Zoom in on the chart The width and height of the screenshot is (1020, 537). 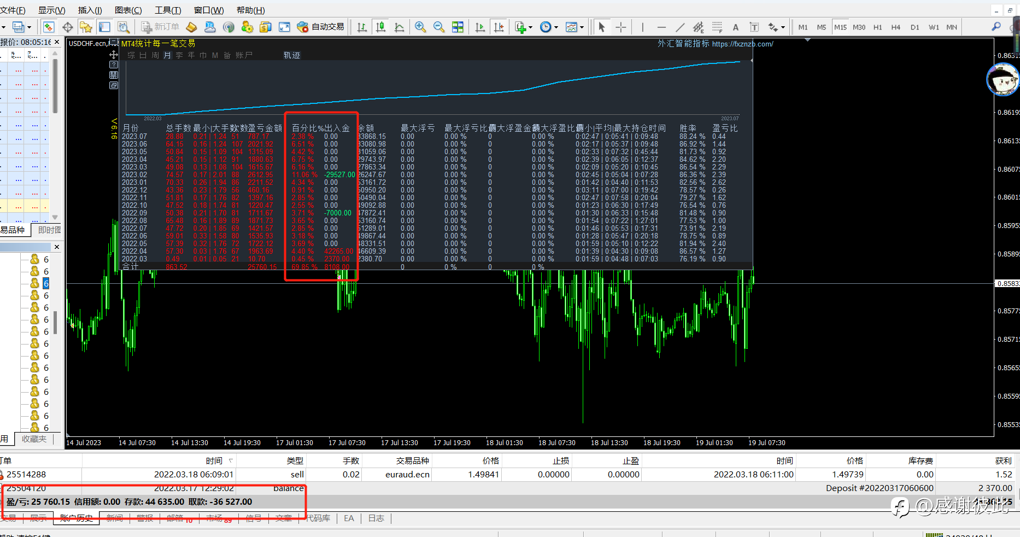point(420,27)
